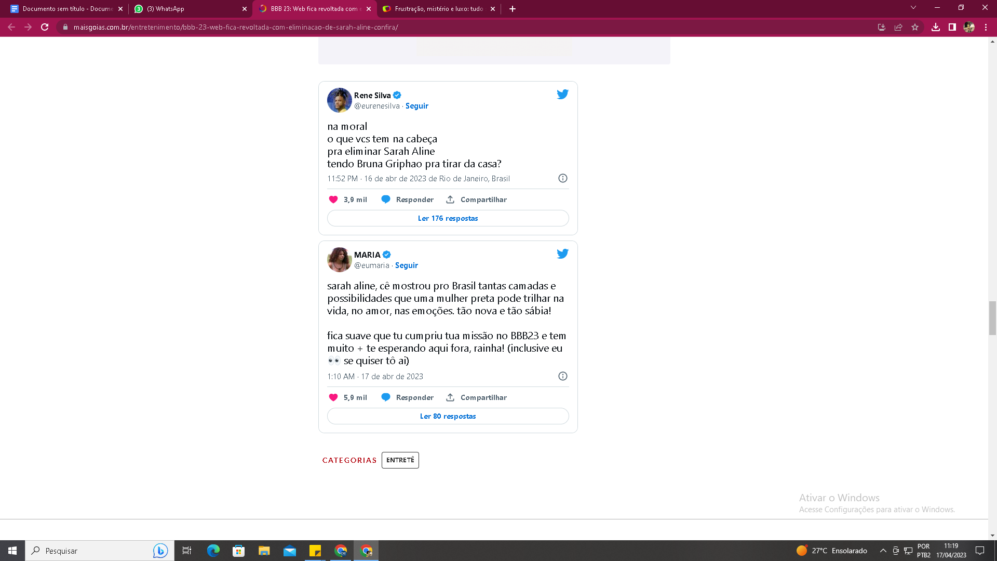Open Microsoft Edge from the taskbar
The image size is (997, 561).
pos(213,551)
